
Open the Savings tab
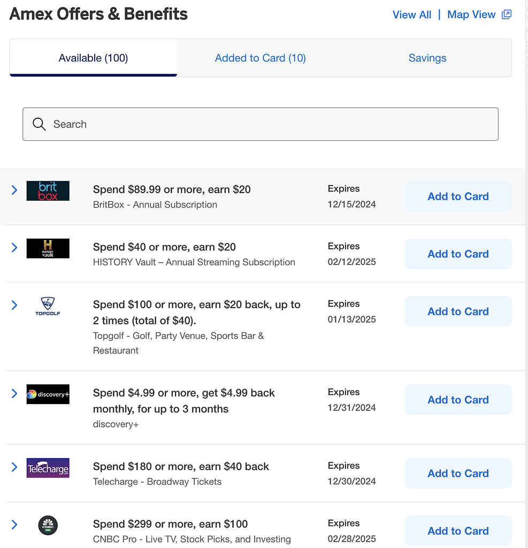(x=427, y=58)
